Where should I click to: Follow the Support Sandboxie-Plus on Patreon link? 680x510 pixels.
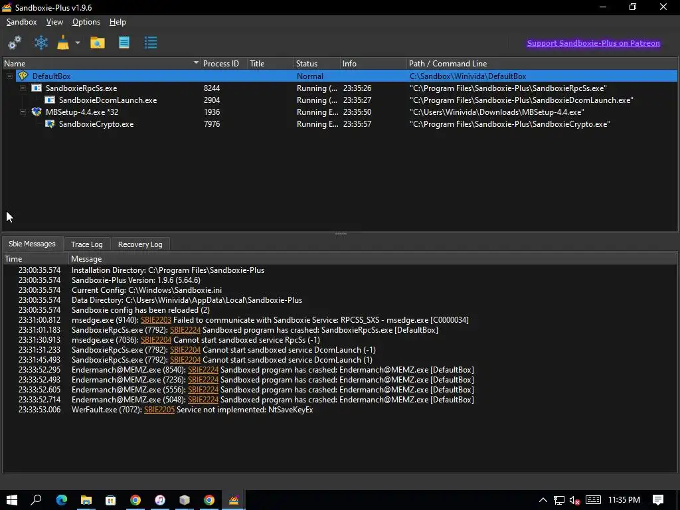pyautogui.click(x=593, y=43)
